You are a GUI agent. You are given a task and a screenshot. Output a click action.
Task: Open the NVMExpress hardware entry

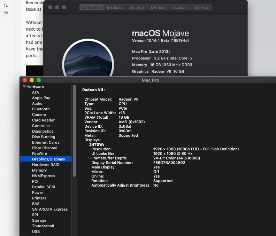pyautogui.click(x=44, y=176)
